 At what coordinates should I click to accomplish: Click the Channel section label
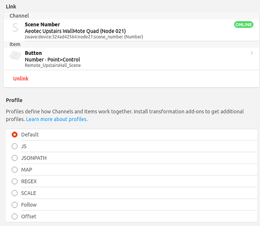coord(19,16)
